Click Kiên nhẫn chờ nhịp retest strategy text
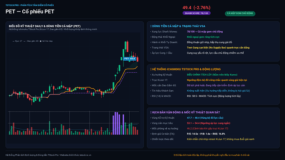The image size is (285, 160). tap(221, 139)
